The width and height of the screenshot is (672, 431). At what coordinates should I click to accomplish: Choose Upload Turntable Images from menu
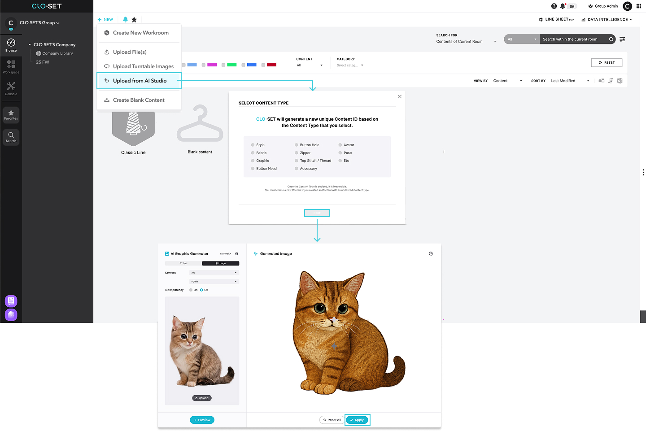[x=139, y=66]
